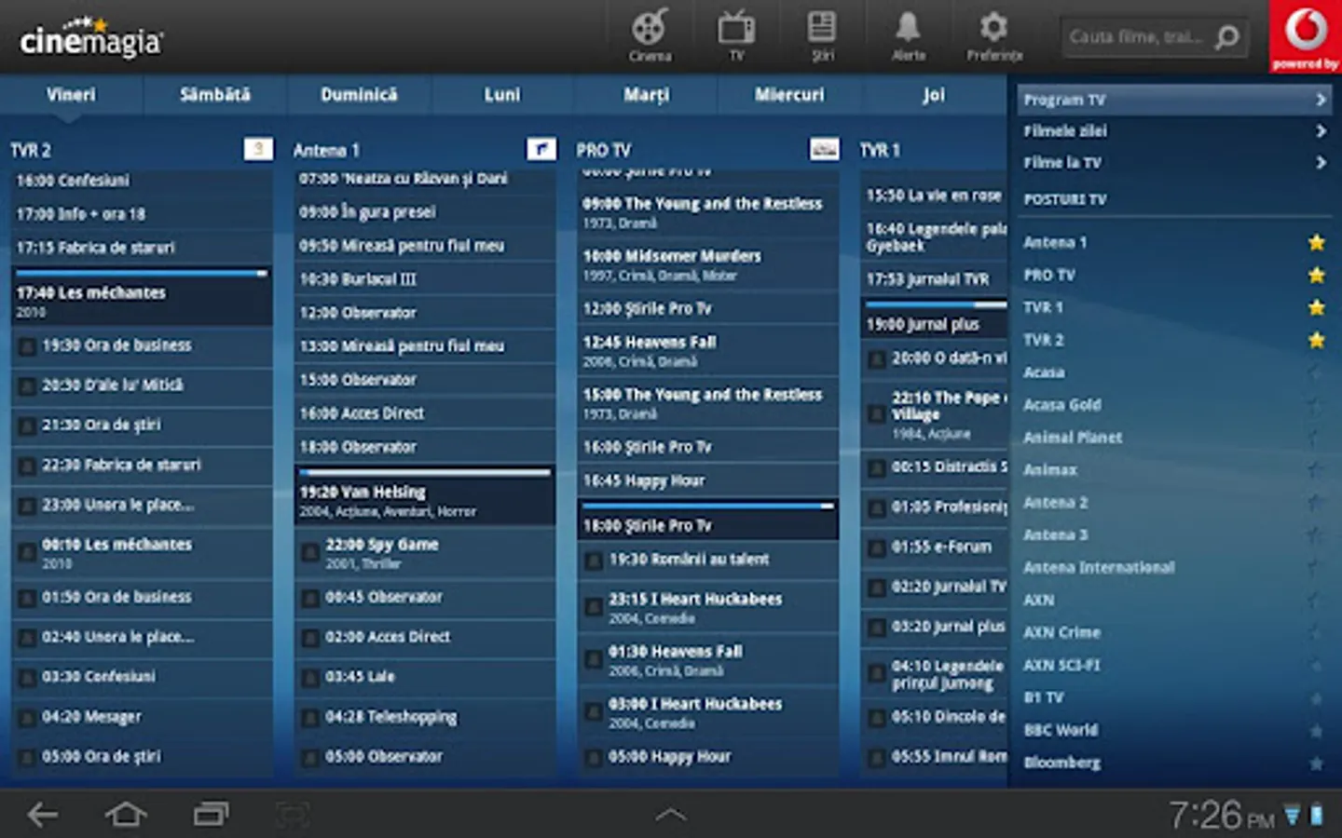Switch to Duminică tab

[359, 94]
